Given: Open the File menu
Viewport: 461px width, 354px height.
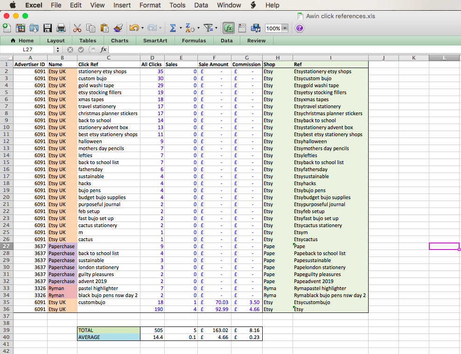Looking at the screenshot, I should [x=56, y=5].
